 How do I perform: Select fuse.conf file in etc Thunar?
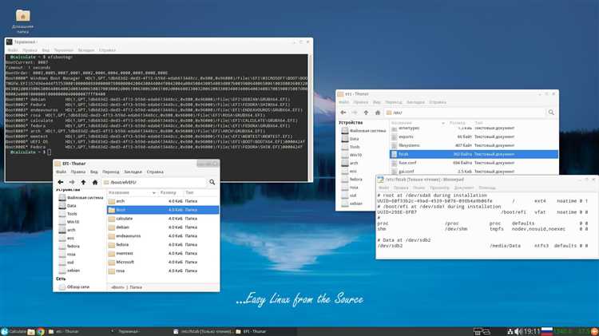click(x=474, y=163)
